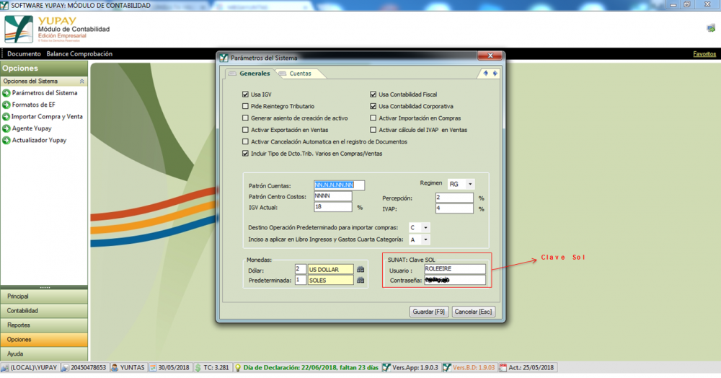Screen dimensions: 721x378
Task: Open the Principal sidebar section
Action: [44, 296]
